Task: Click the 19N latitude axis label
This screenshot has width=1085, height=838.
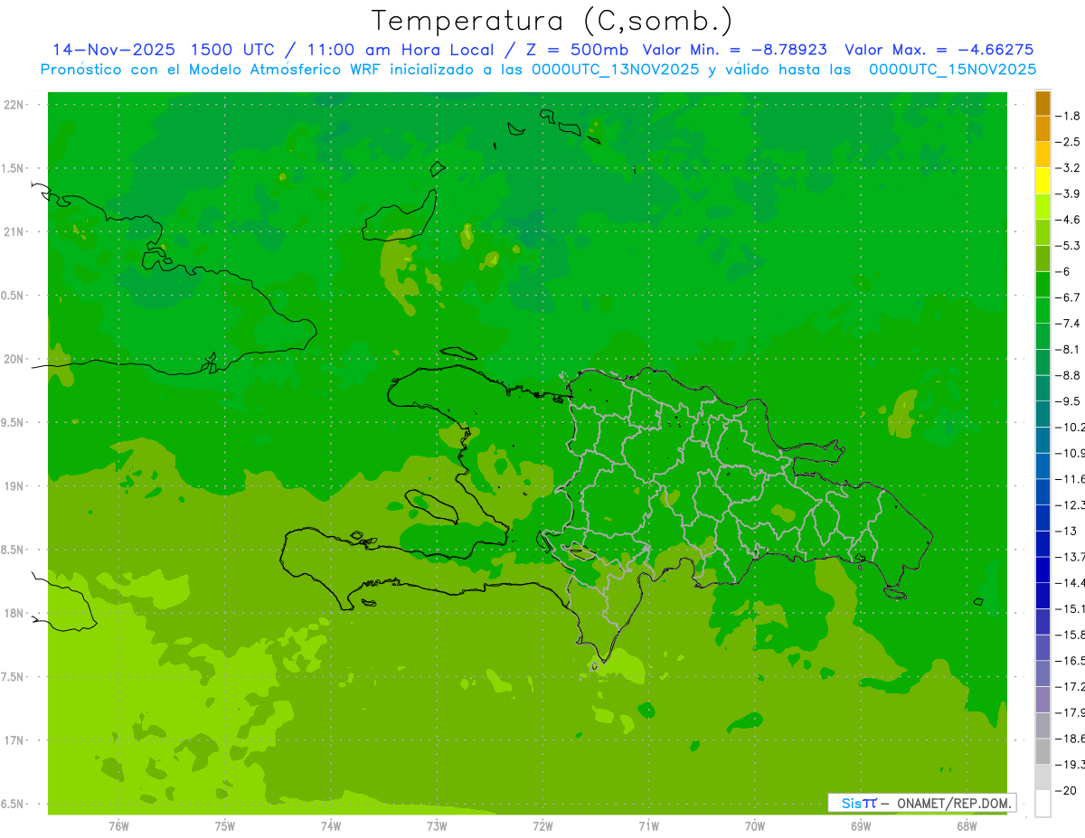Action: 14,486
